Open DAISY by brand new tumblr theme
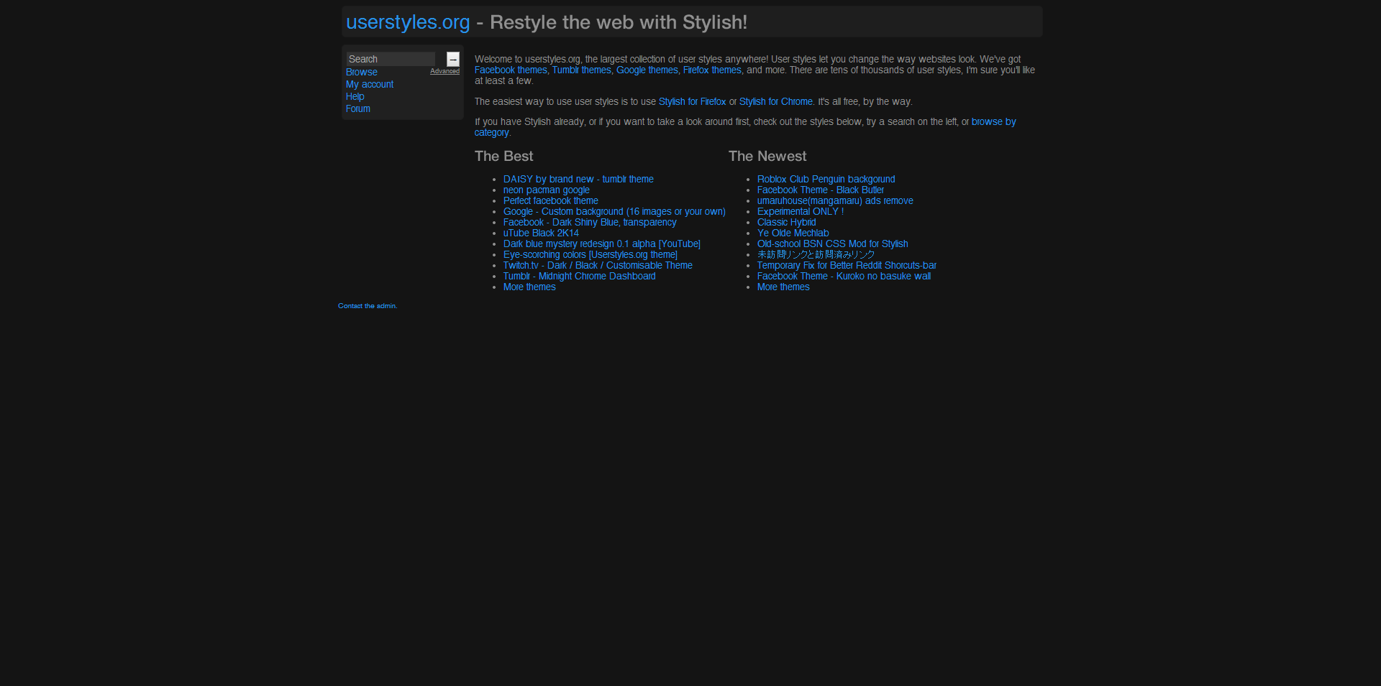The height and width of the screenshot is (686, 1381). [x=578, y=179]
